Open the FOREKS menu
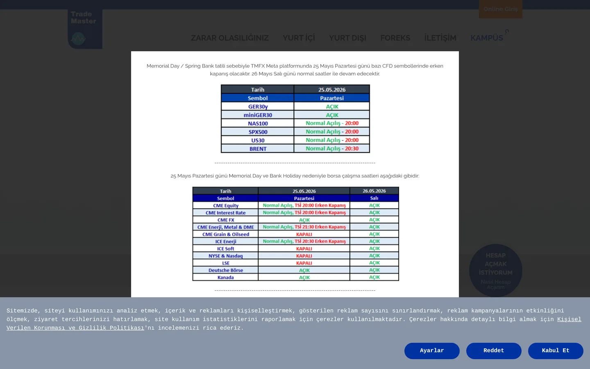This screenshot has width=590, height=369. tap(395, 38)
